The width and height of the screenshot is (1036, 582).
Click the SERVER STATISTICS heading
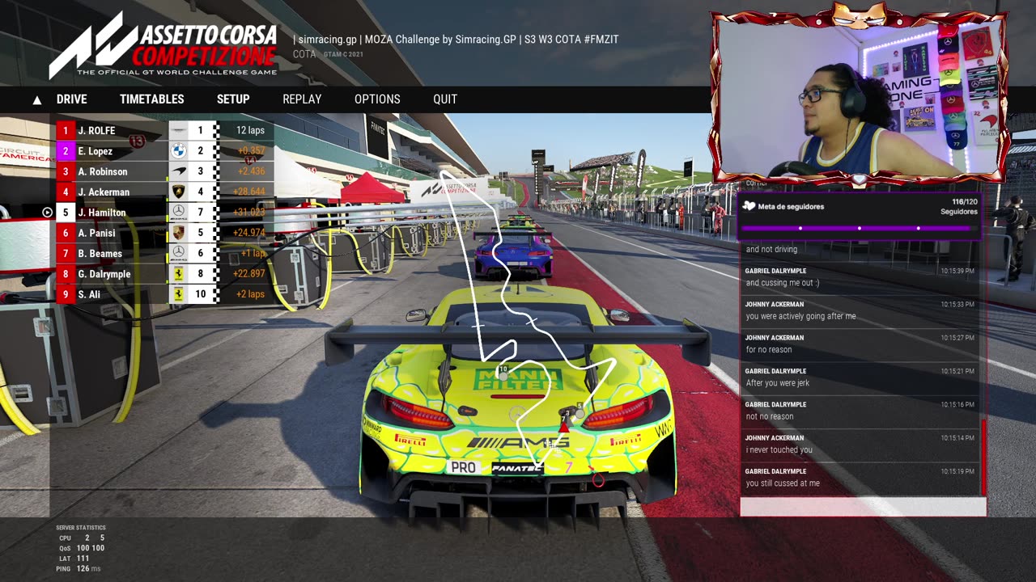coord(81,528)
